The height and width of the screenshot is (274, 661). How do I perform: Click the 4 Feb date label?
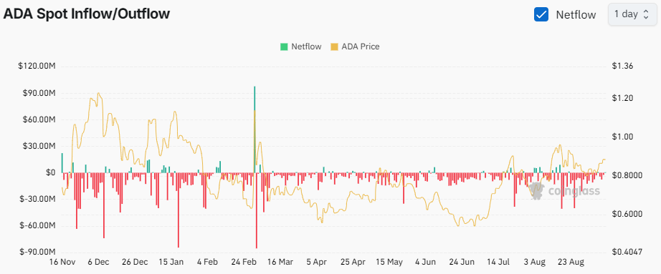pos(207,263)
